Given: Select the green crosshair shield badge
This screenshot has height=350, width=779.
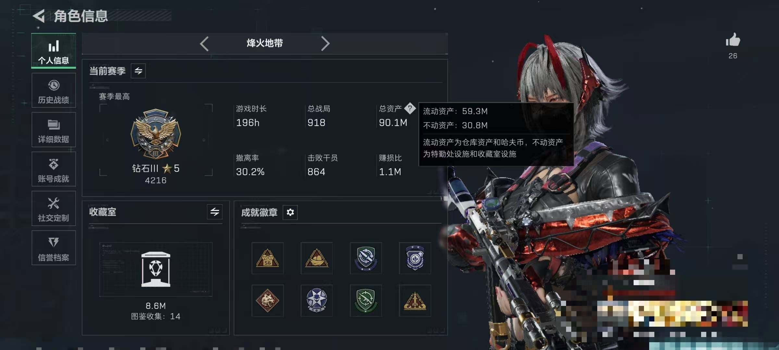Looking at the screenshot, I should 366,301.
